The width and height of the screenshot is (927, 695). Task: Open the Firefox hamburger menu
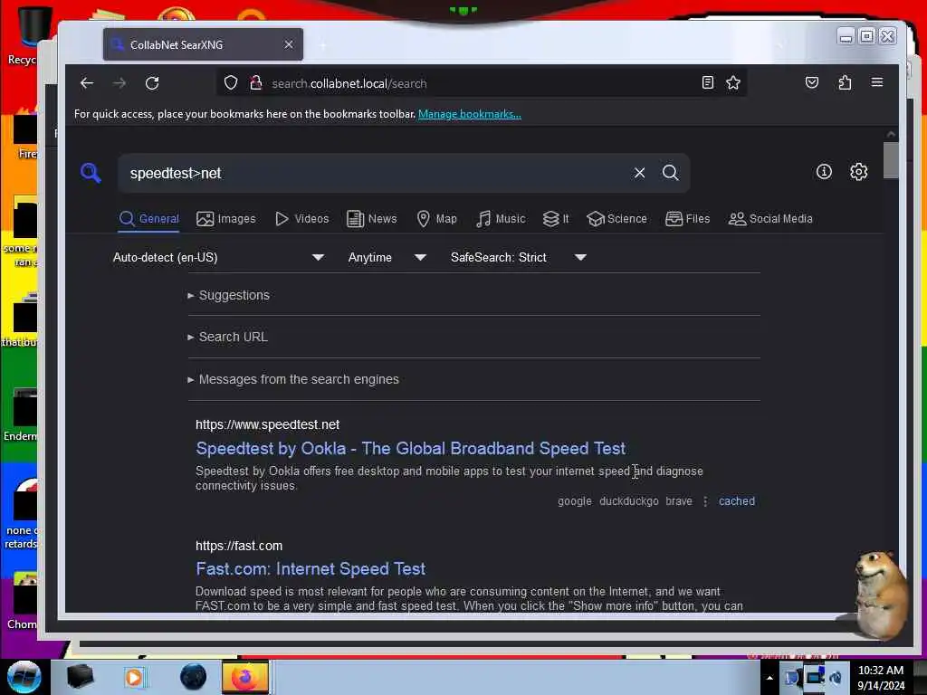click(876, 82)
